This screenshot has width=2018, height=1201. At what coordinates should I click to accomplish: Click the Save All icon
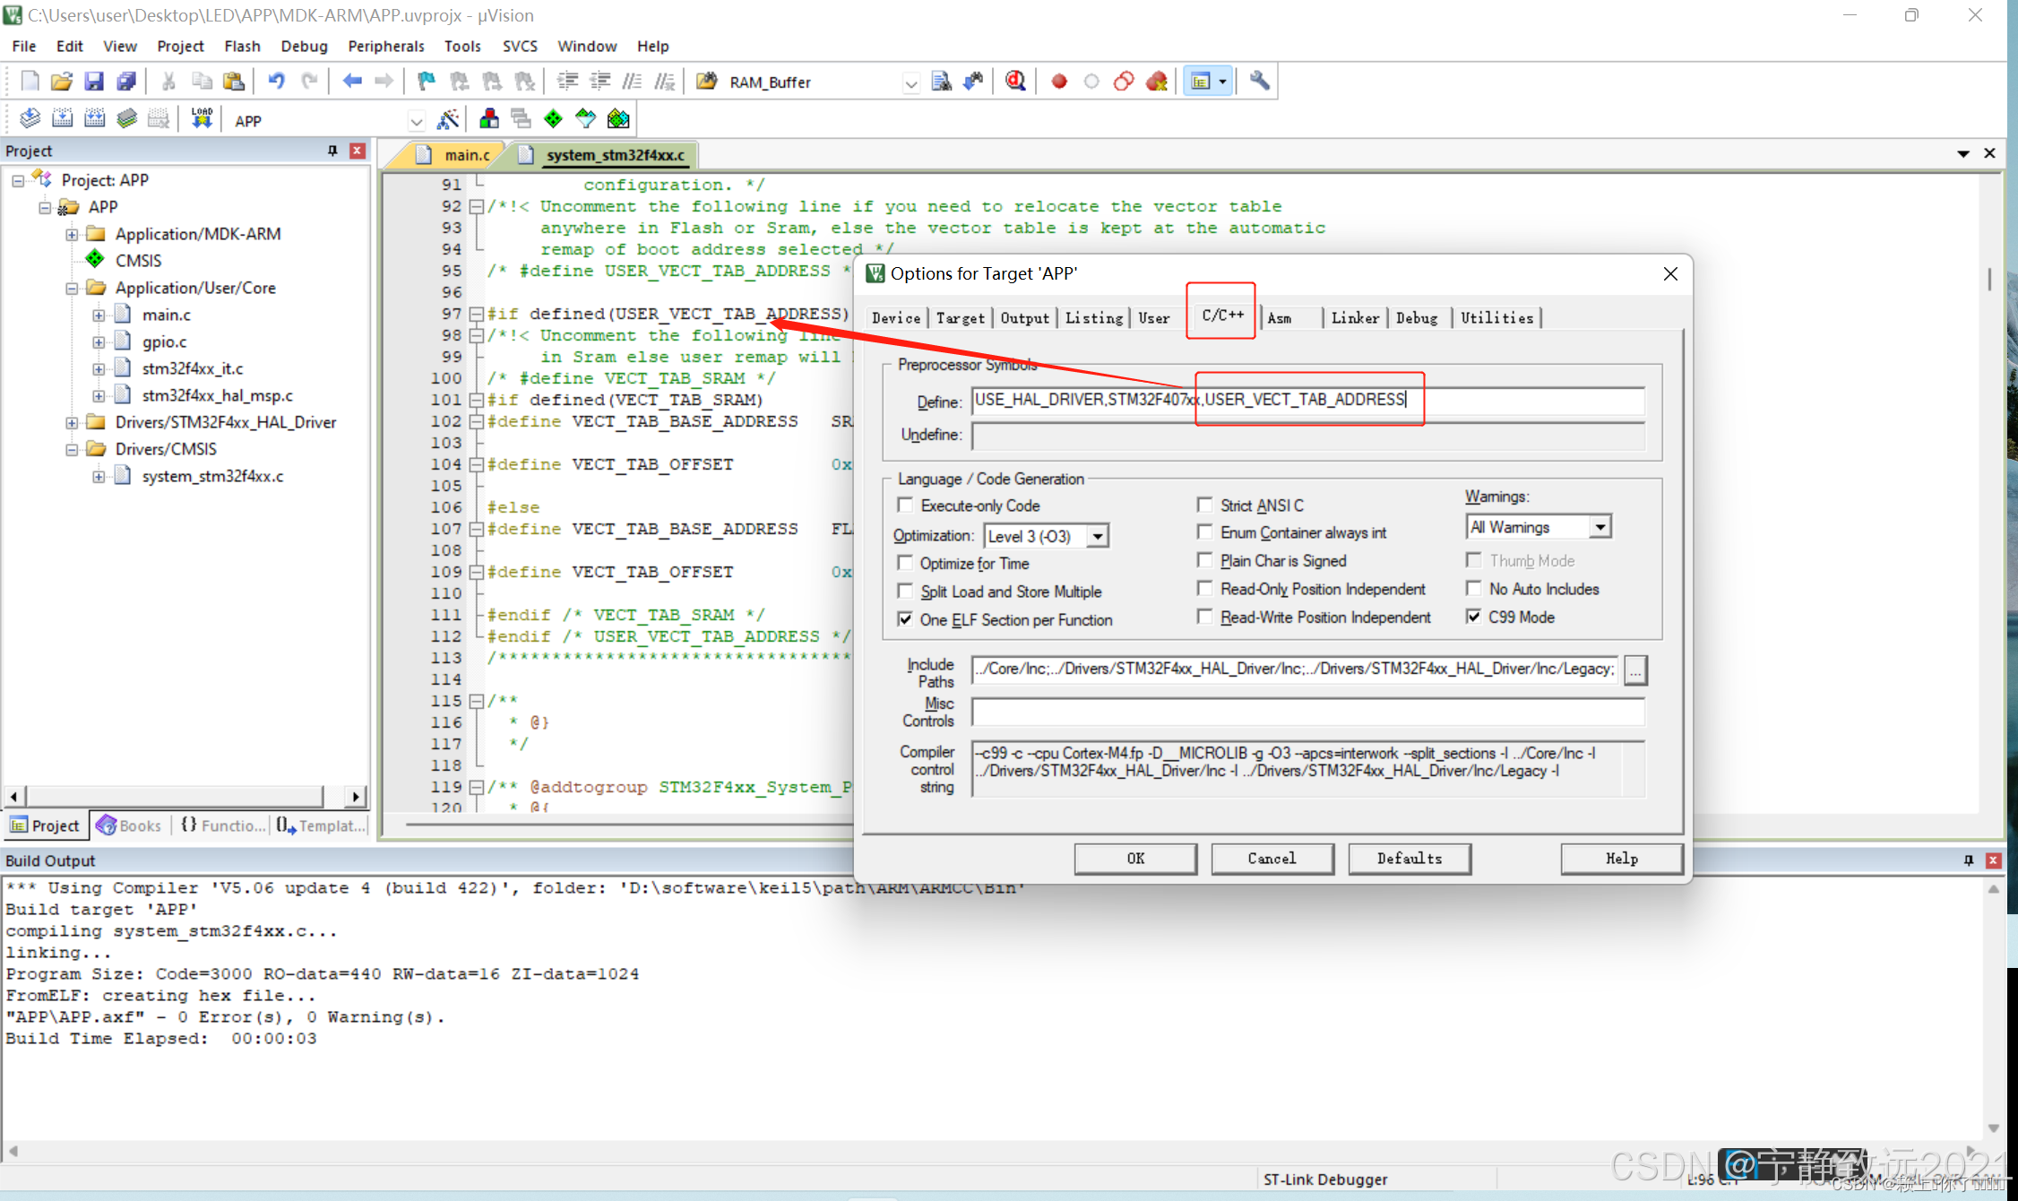click(126, 82)
